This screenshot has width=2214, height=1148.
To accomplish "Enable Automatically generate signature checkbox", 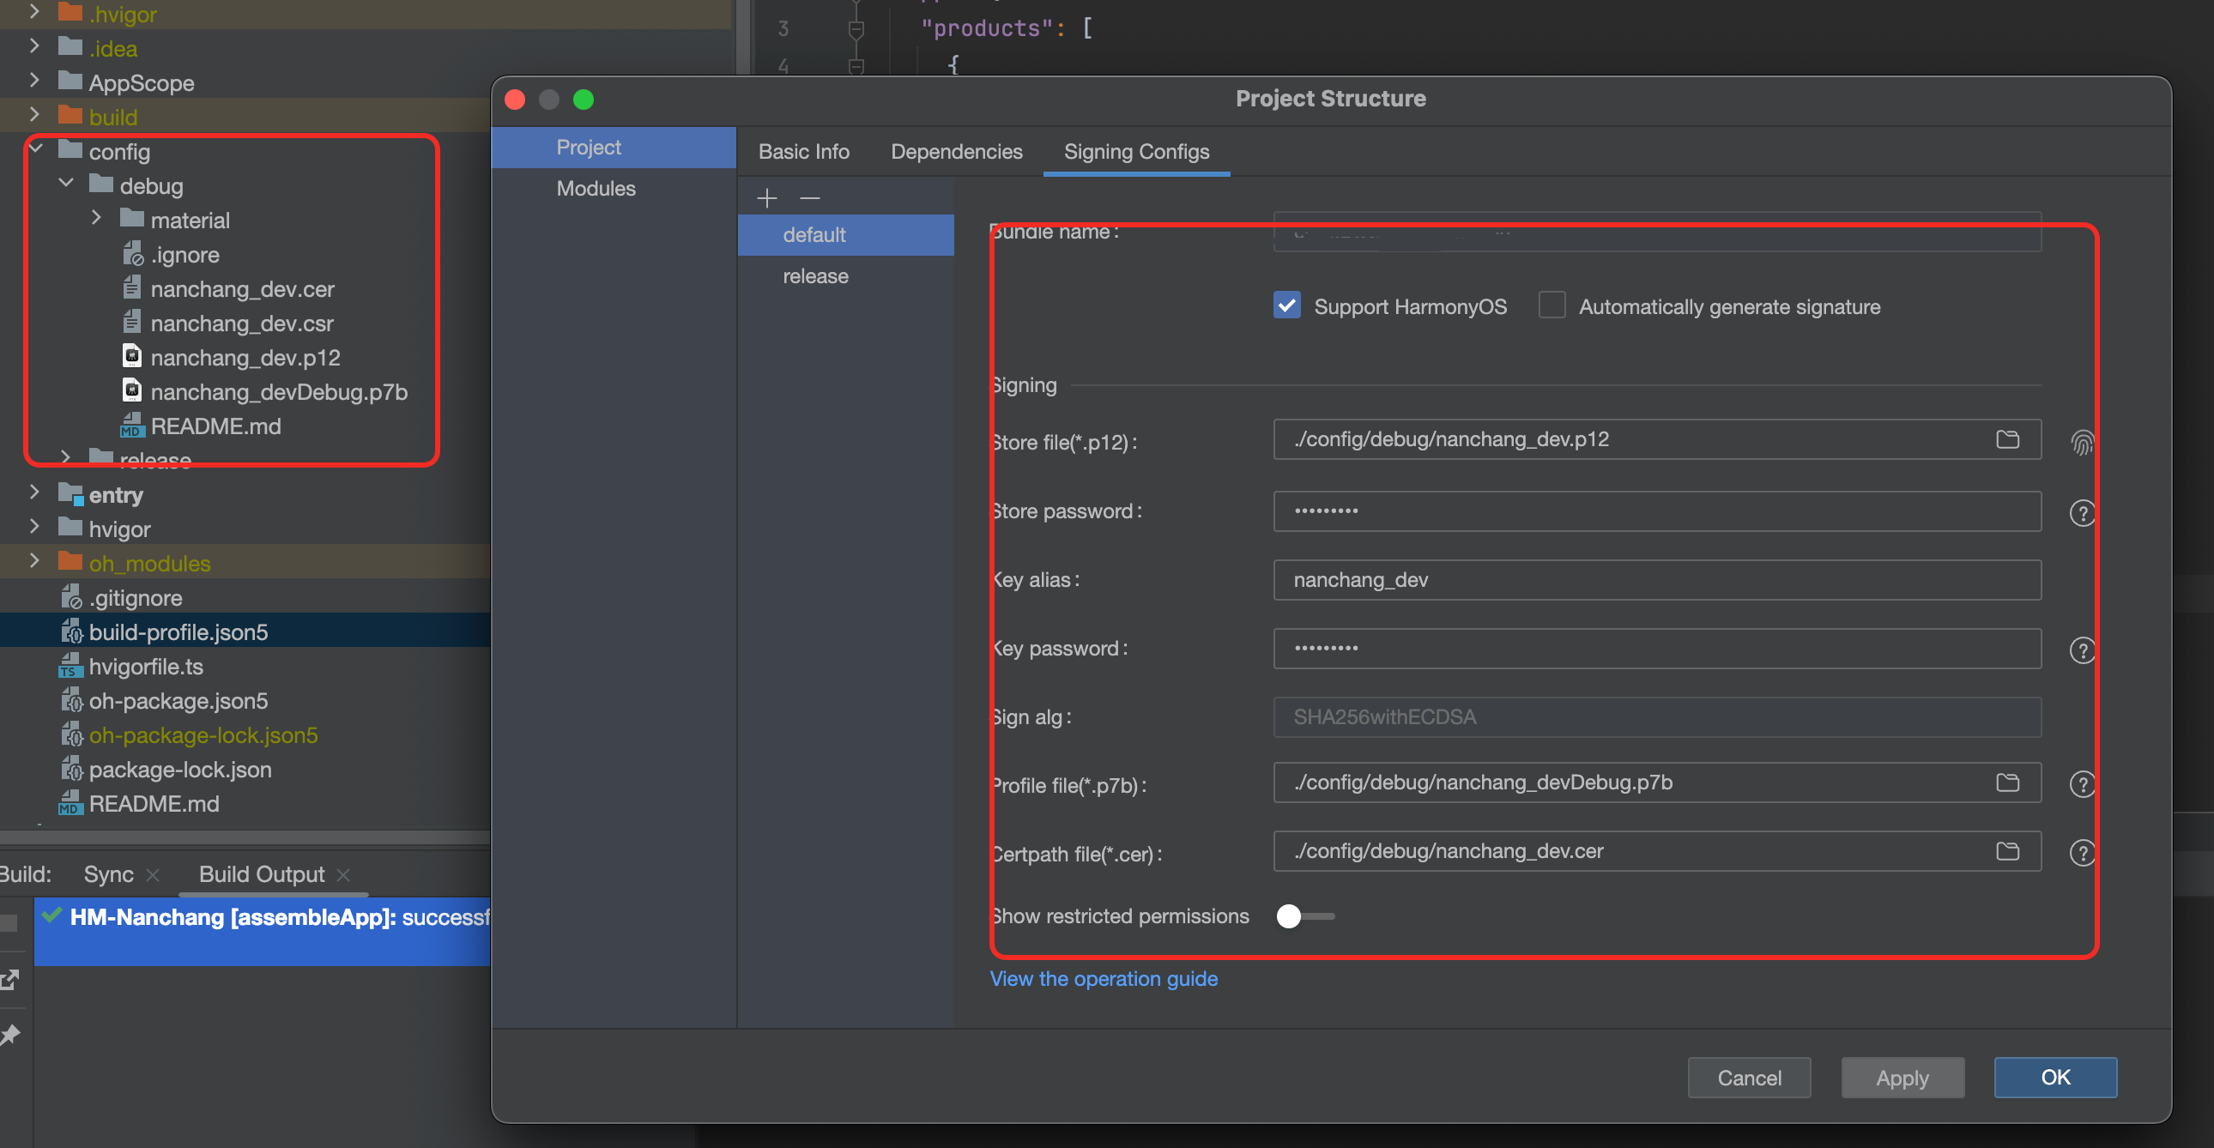I will (x=1552, y=305).
